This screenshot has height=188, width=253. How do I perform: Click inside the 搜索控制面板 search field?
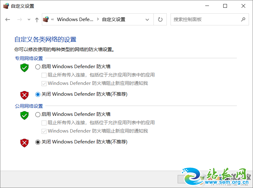point(198,19)
